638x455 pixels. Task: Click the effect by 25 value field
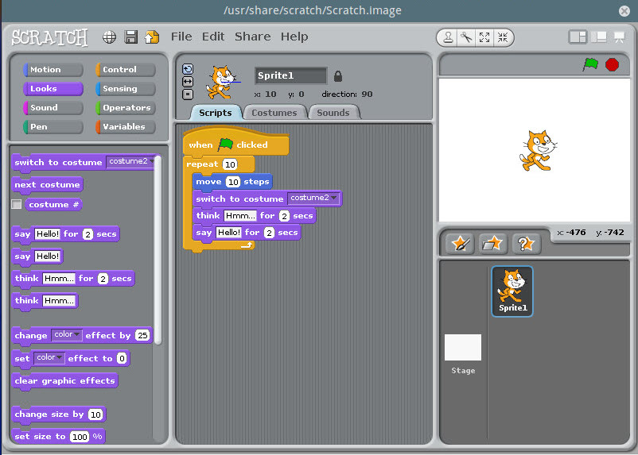pyautogui.click(x=142, y=335)
